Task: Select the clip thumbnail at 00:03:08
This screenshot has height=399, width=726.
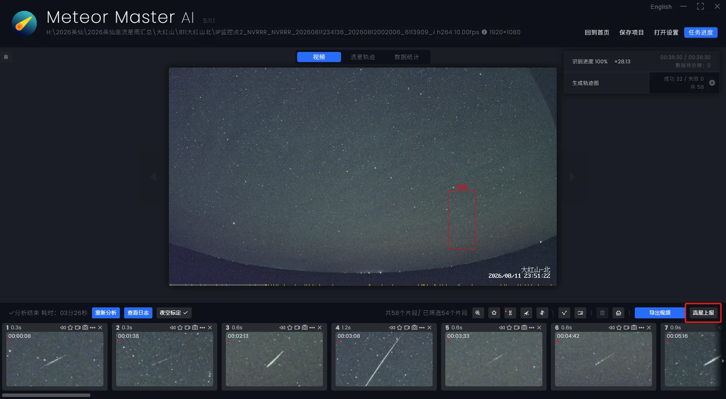Action: (384, 359)
